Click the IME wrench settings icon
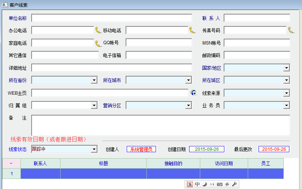Viewport: 302px width, 189px height. pyautogui.click(x=234, y=184)
